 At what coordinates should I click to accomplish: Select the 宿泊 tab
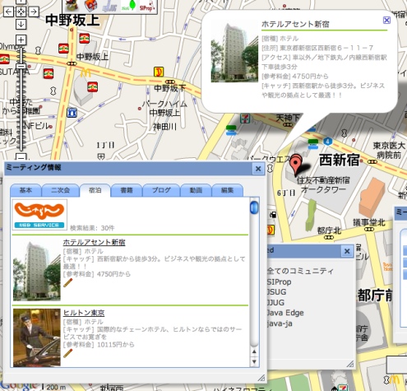click(x=95, y=190)
